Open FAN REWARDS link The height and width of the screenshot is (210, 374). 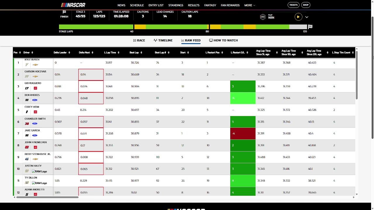[230, 5]
